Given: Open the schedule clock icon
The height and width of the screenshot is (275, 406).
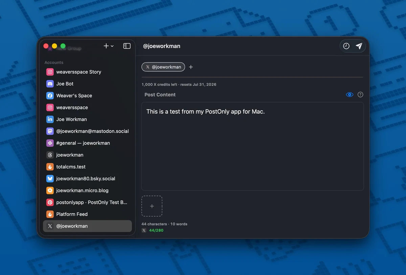Looking at the screenshot, I should pyautogui.click(x=346, y=46).
